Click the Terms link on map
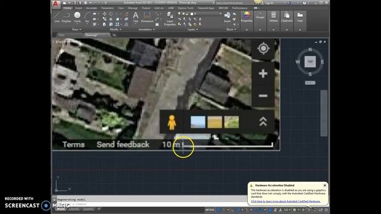Image resolution: width=381 pixels, height=214 pixels. pyautogui.click(x=73, y=144)
